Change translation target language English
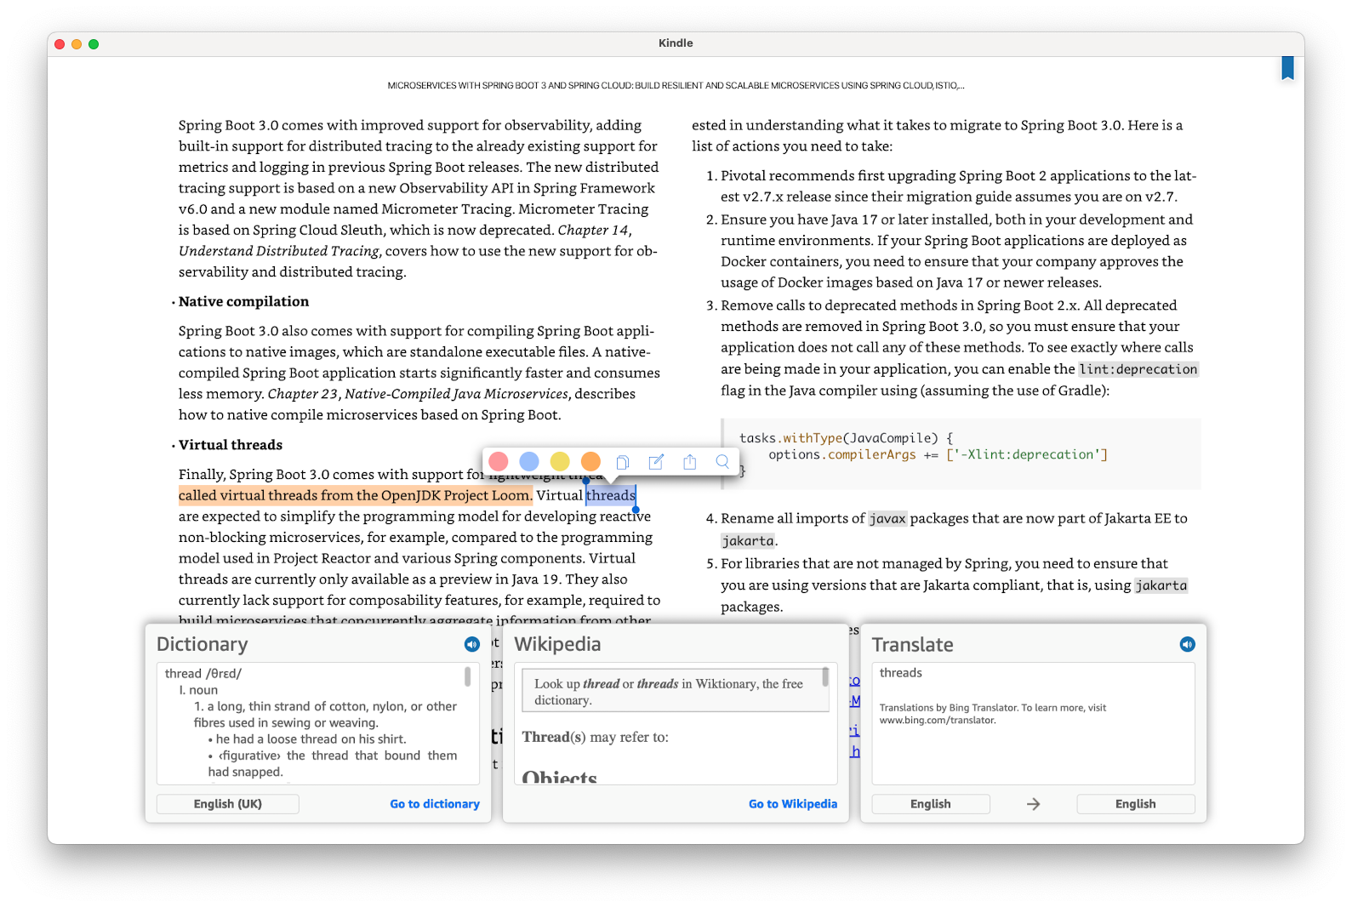The width and height of the screenshot is (1352, 907). point(1136,804)
